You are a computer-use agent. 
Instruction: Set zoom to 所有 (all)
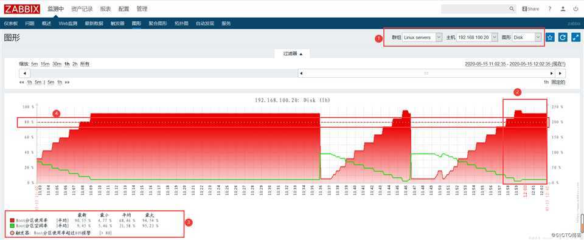click(85, 64)
